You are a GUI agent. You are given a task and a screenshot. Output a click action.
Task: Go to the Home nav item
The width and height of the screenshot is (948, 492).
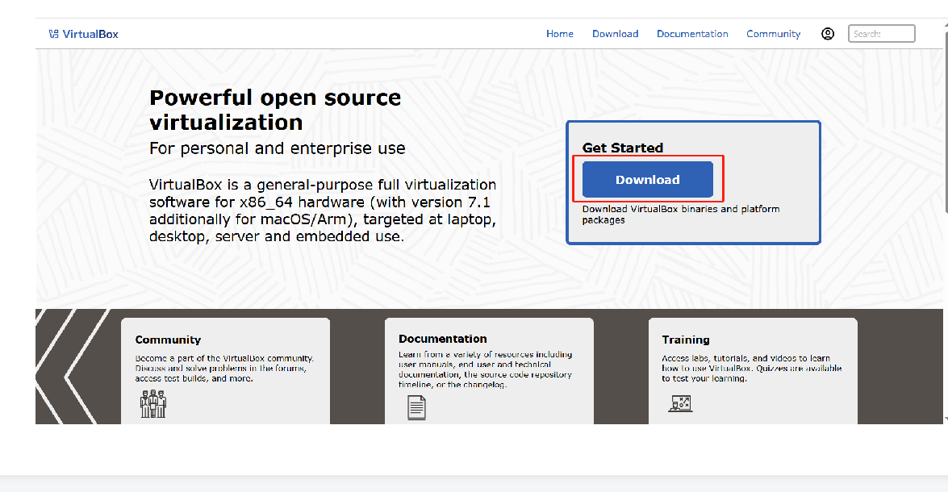(560, 34)
